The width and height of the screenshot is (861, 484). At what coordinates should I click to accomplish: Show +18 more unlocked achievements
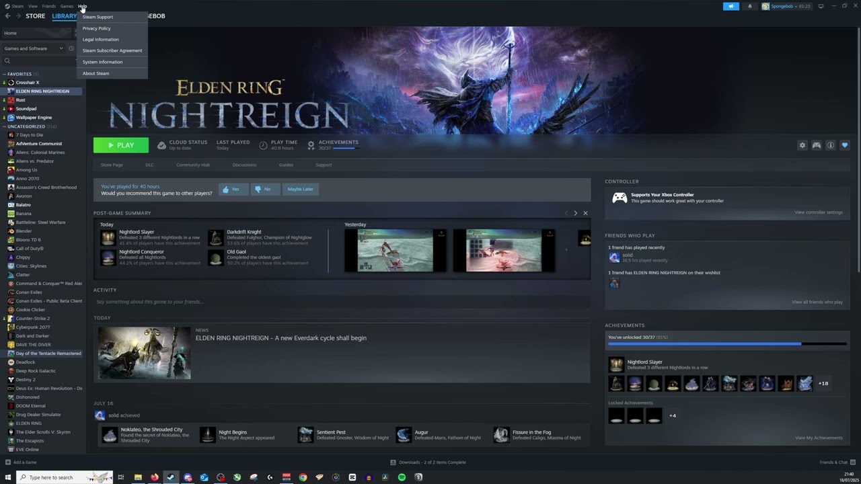(823, 383)
